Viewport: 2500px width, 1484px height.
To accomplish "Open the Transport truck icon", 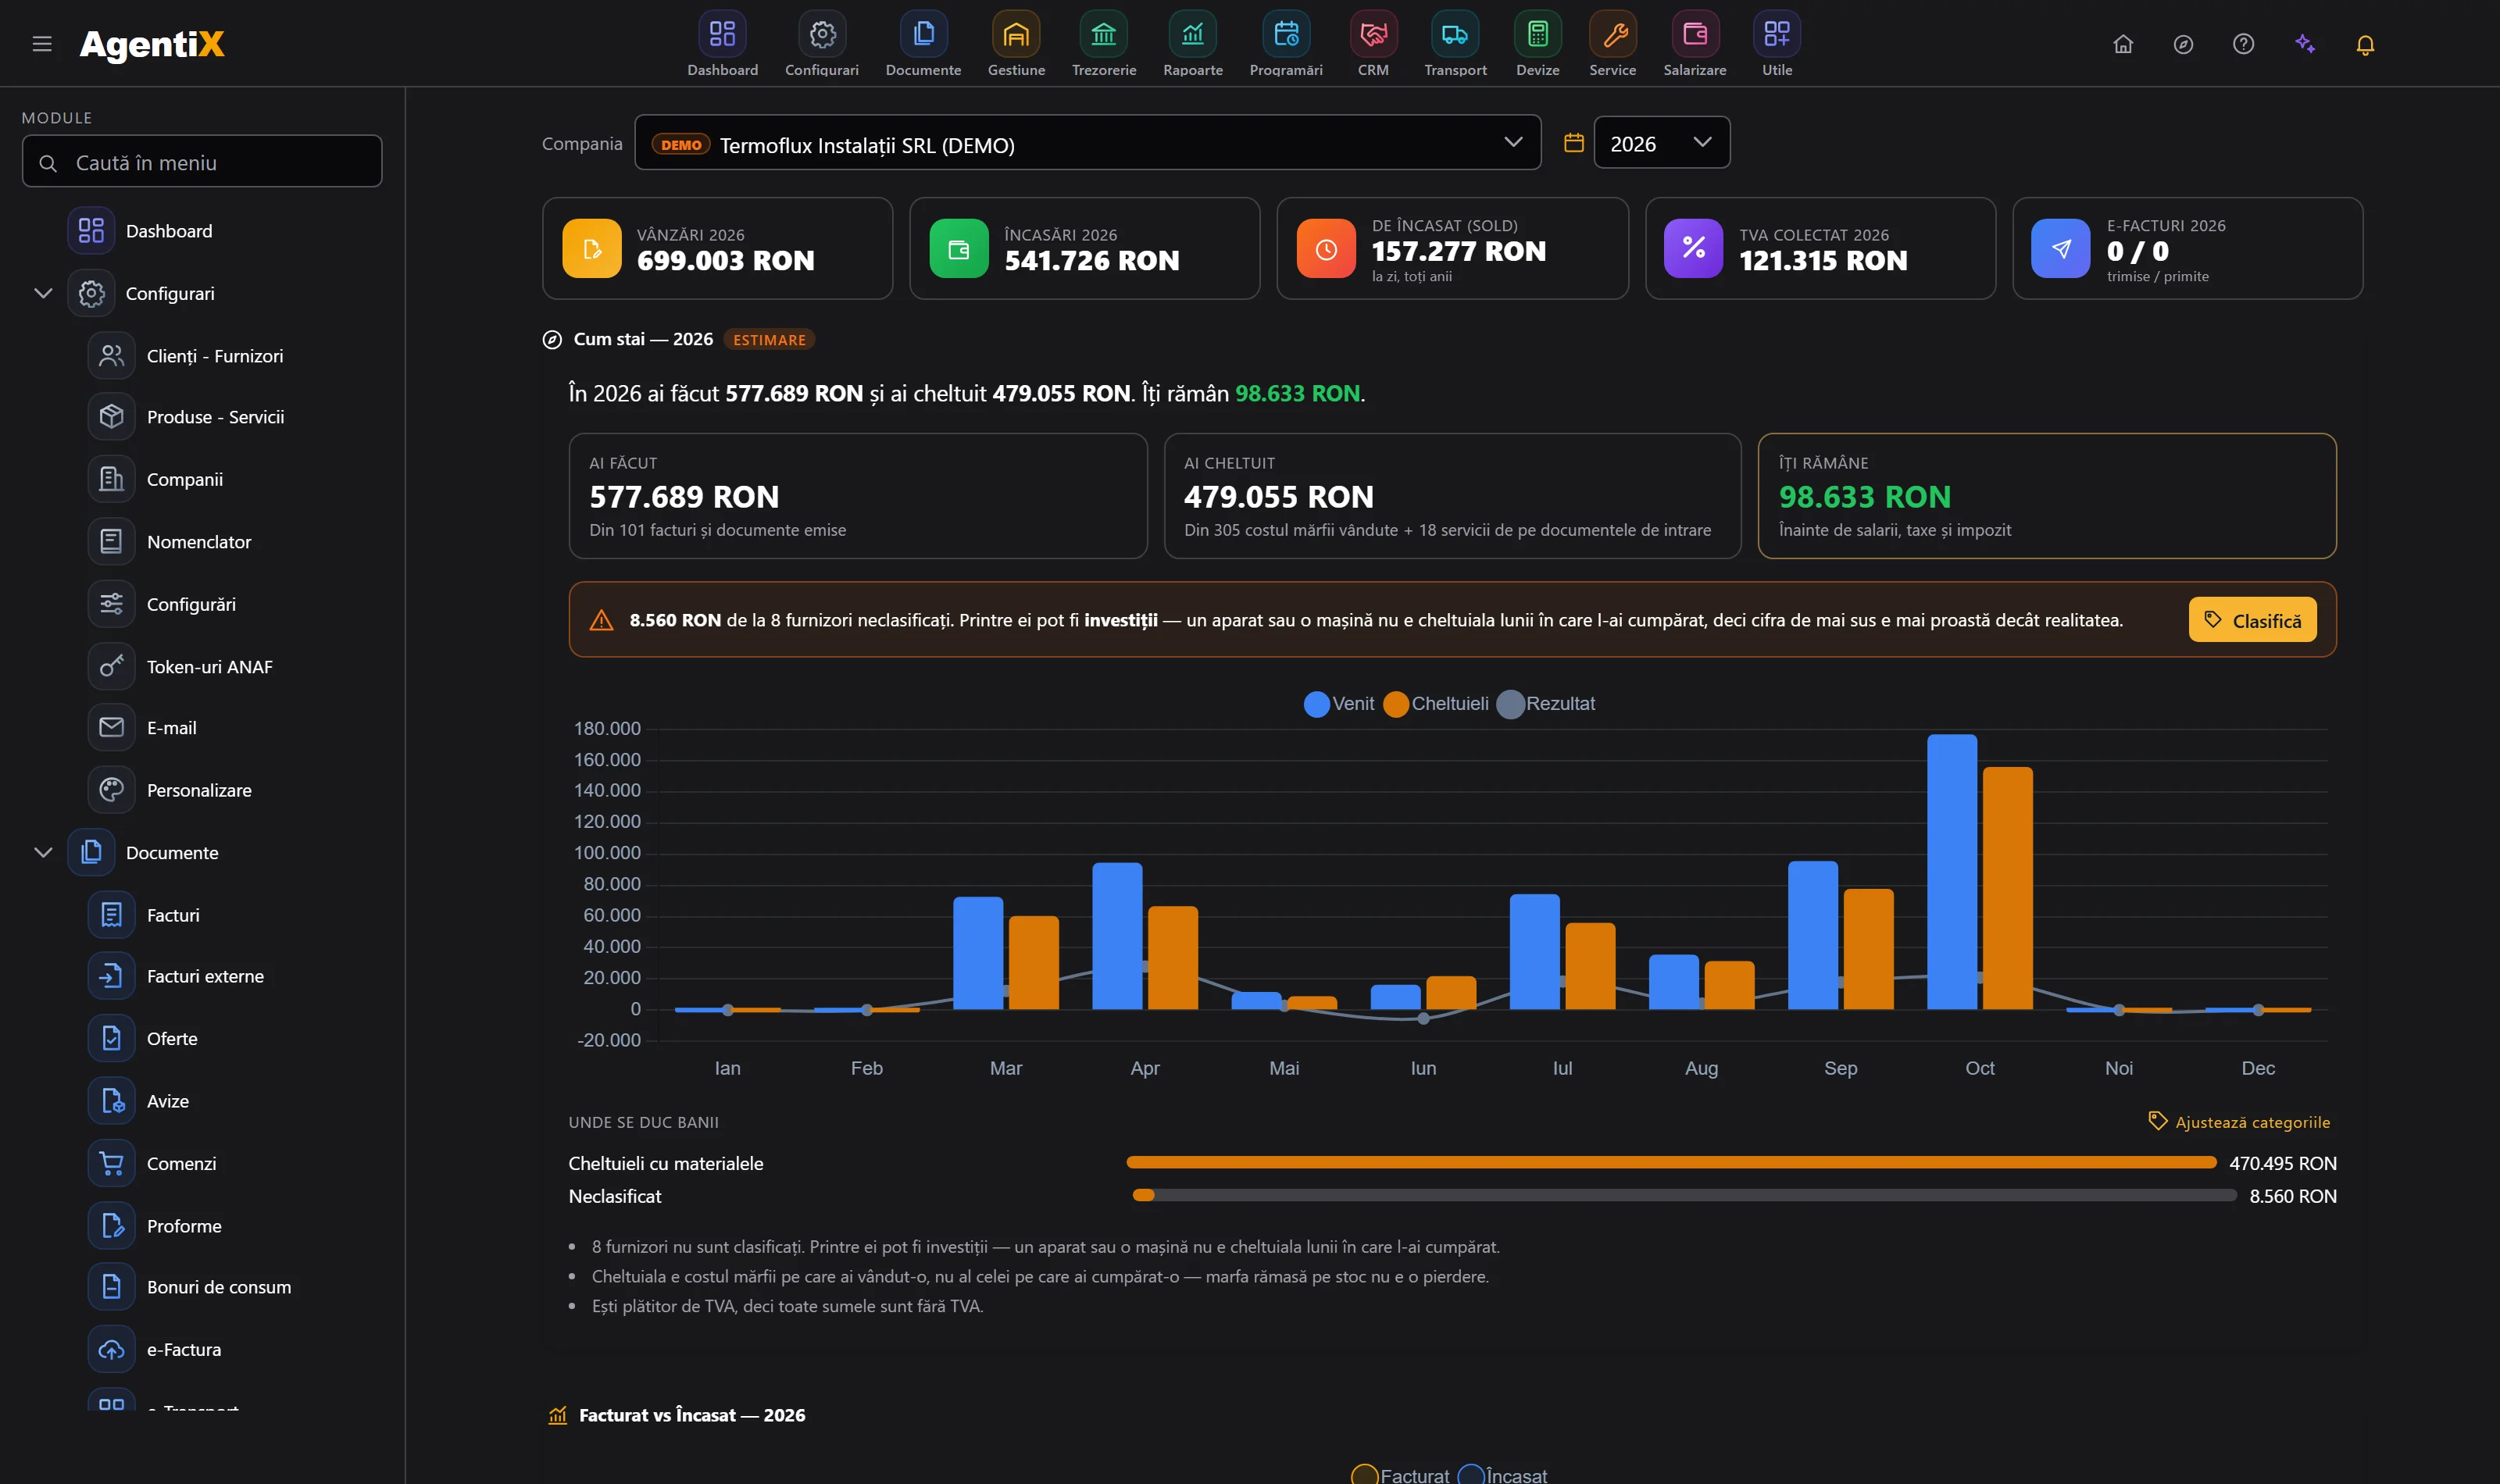I will click(x=1455, y=35).
